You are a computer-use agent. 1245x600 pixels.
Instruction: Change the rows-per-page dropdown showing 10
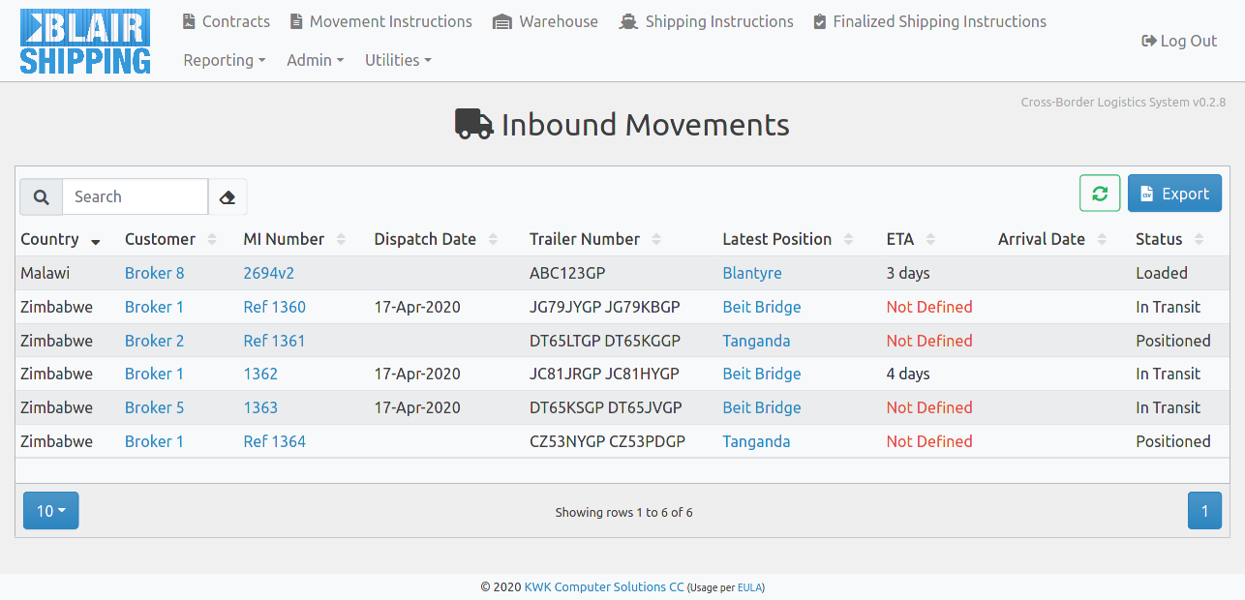(x=50, y=511)
